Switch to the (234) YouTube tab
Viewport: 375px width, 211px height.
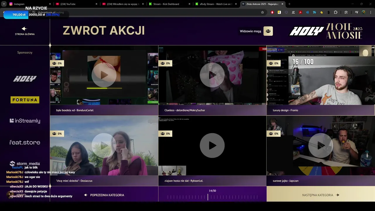click(x=76, y=4)
